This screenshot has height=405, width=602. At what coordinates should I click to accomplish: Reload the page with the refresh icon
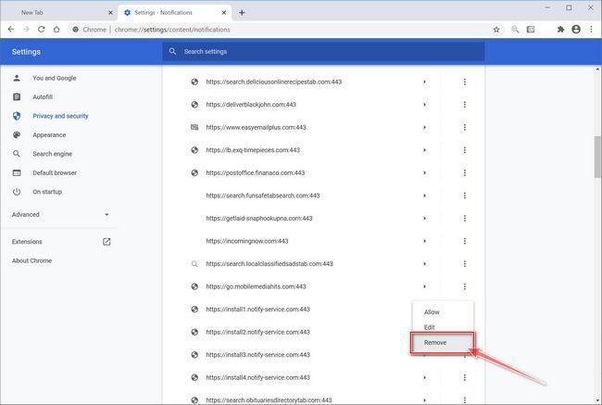tap(41, 30)
